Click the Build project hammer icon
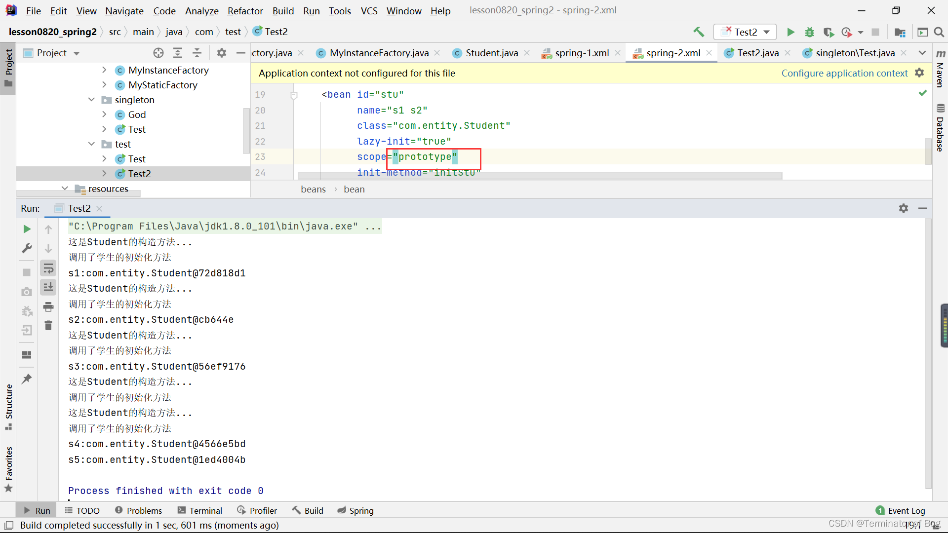This screenshot has height=533, width=948. pos(699,32)
